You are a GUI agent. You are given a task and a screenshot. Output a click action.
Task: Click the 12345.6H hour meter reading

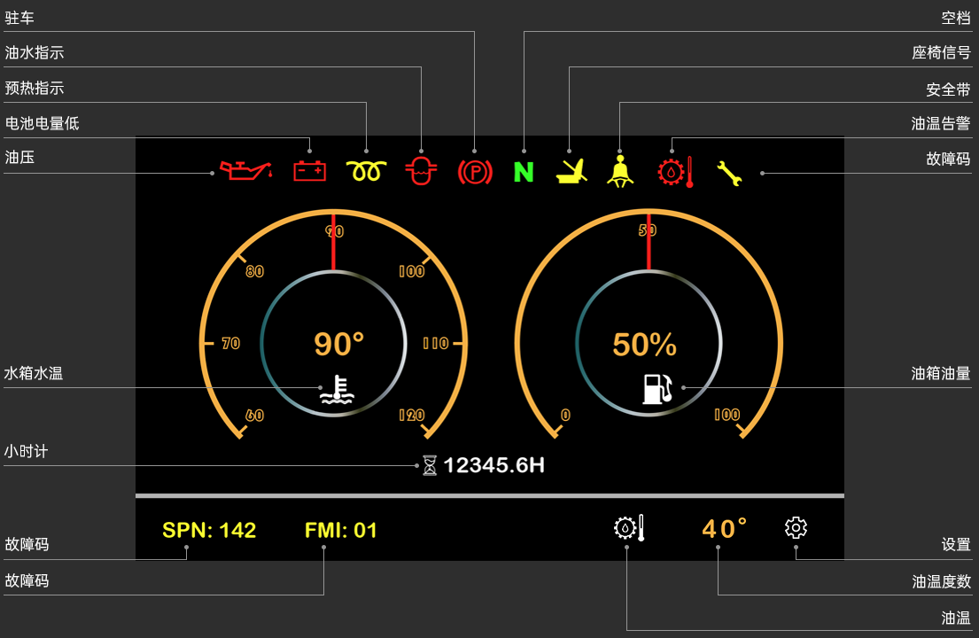[493, 465]
